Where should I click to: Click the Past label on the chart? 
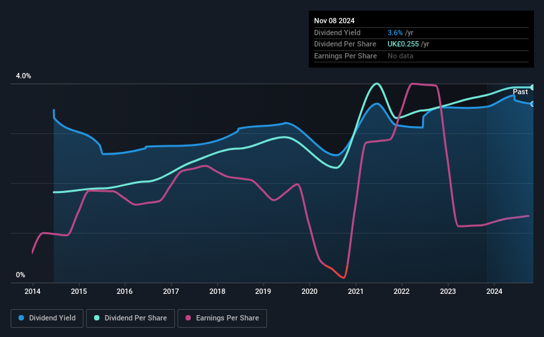520,92
